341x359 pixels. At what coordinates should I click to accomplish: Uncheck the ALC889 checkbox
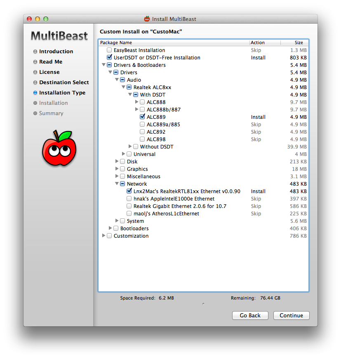click(142, 117)
